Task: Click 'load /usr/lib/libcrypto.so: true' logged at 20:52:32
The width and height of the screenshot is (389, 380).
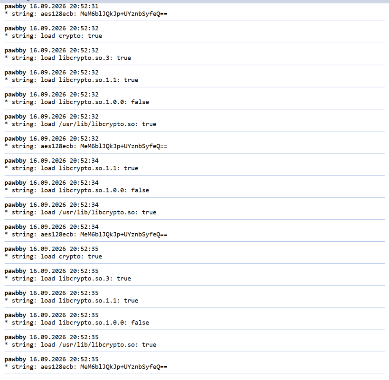Action: click(x=81, y=124)
